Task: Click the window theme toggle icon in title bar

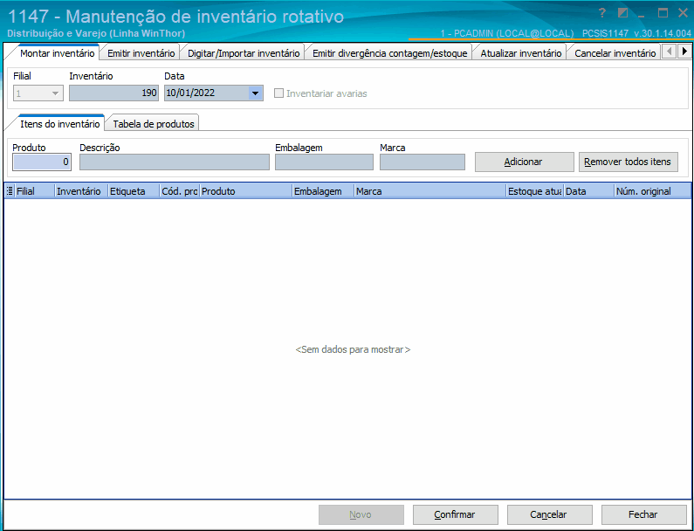Action: point(622,13)
